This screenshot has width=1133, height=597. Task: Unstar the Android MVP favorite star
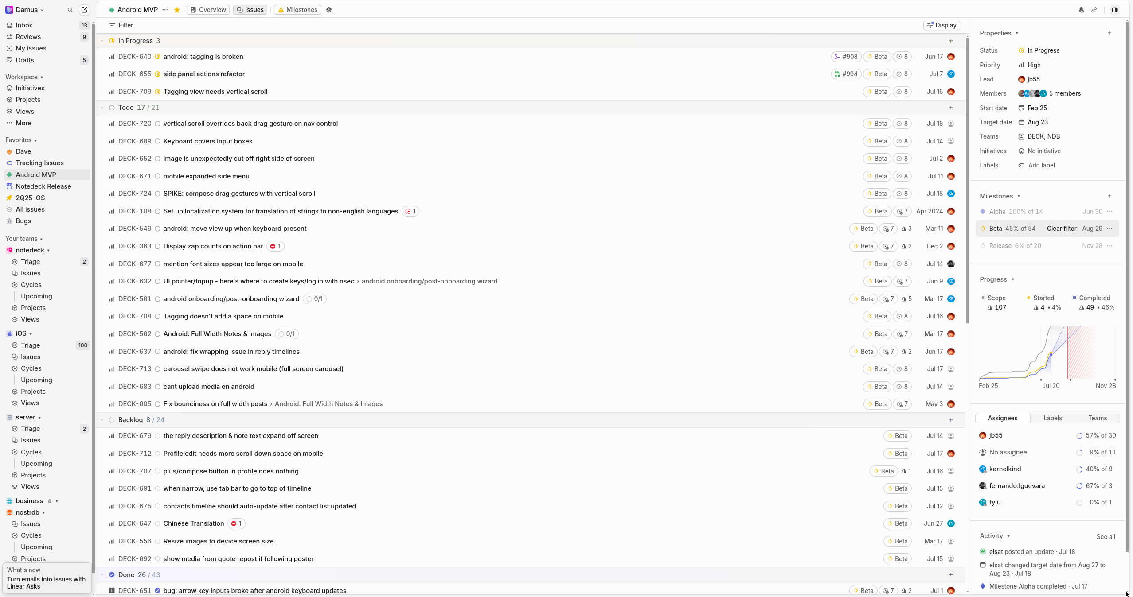(x=177, y=10)
